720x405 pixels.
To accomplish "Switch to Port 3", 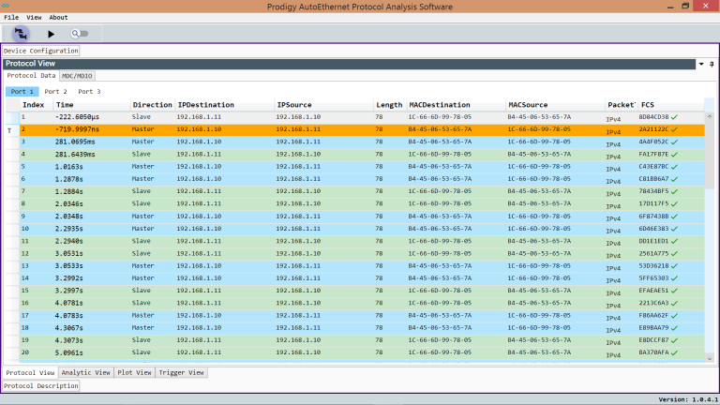I will [x=89, y=91].
